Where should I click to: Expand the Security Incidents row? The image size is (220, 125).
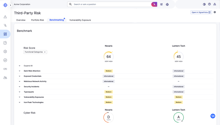[19, 87]
